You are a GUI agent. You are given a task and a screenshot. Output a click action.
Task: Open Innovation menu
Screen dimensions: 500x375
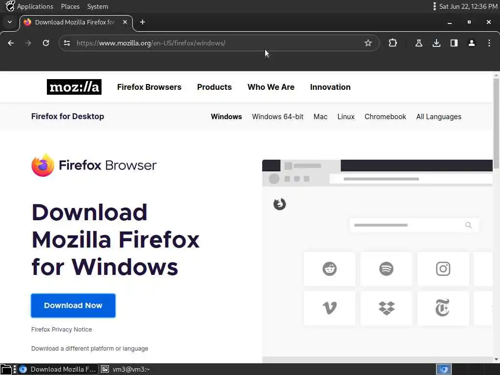pyautogui.click(x=331, y=87)
